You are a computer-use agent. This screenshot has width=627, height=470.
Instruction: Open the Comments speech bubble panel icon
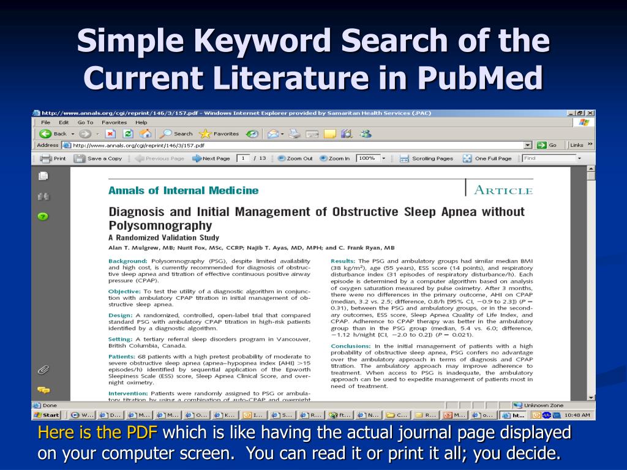(x=43, y=390)
